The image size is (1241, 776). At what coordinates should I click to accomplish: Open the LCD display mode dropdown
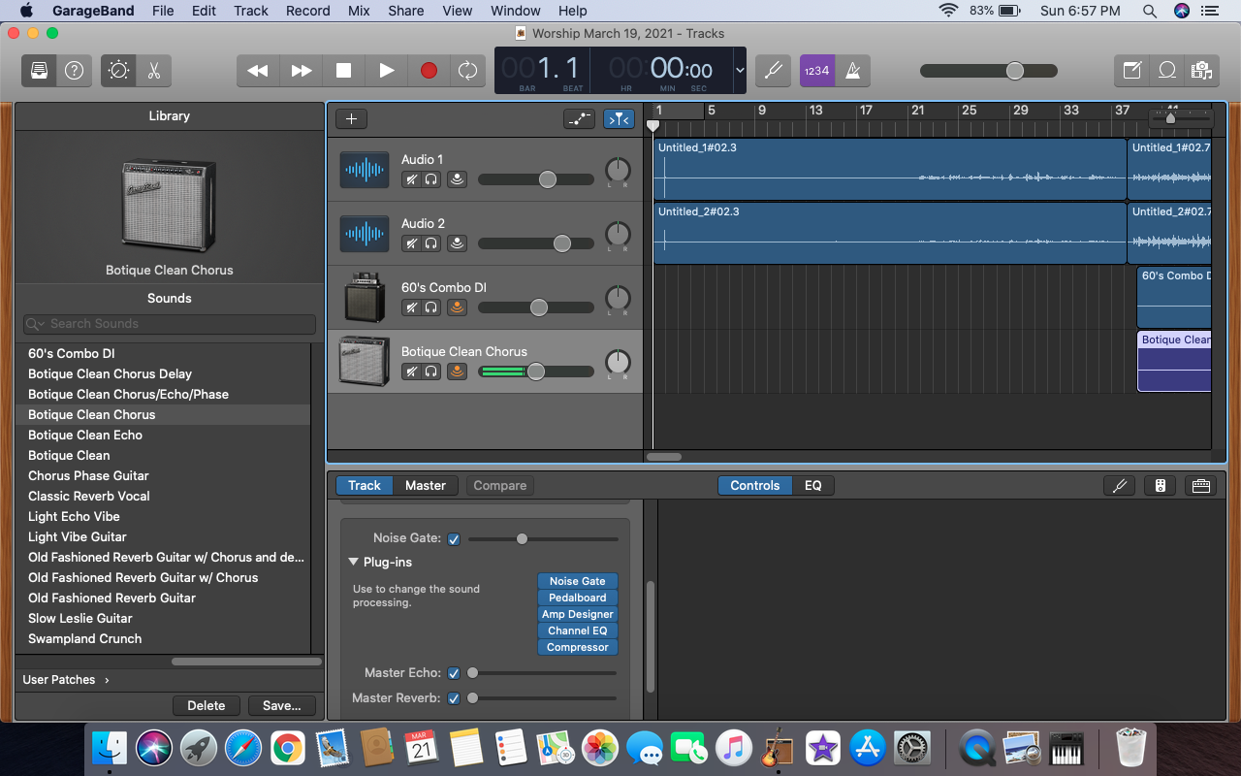[x=740, y=71]
